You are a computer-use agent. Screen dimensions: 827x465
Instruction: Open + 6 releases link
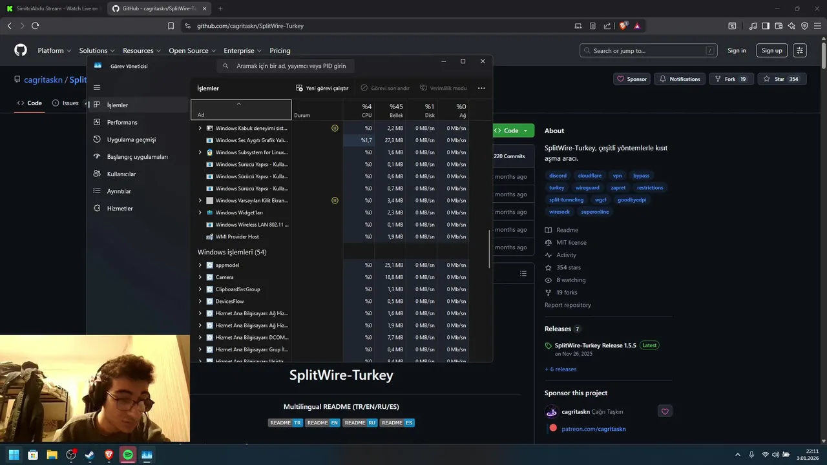coord(560,369)
